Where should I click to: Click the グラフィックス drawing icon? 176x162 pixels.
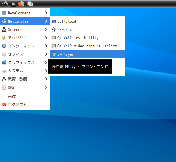4,62
